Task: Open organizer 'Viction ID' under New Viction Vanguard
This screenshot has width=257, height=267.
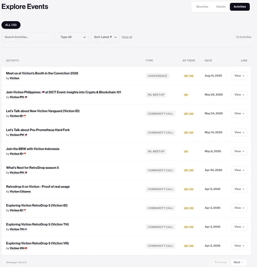Action: (18, 116)
